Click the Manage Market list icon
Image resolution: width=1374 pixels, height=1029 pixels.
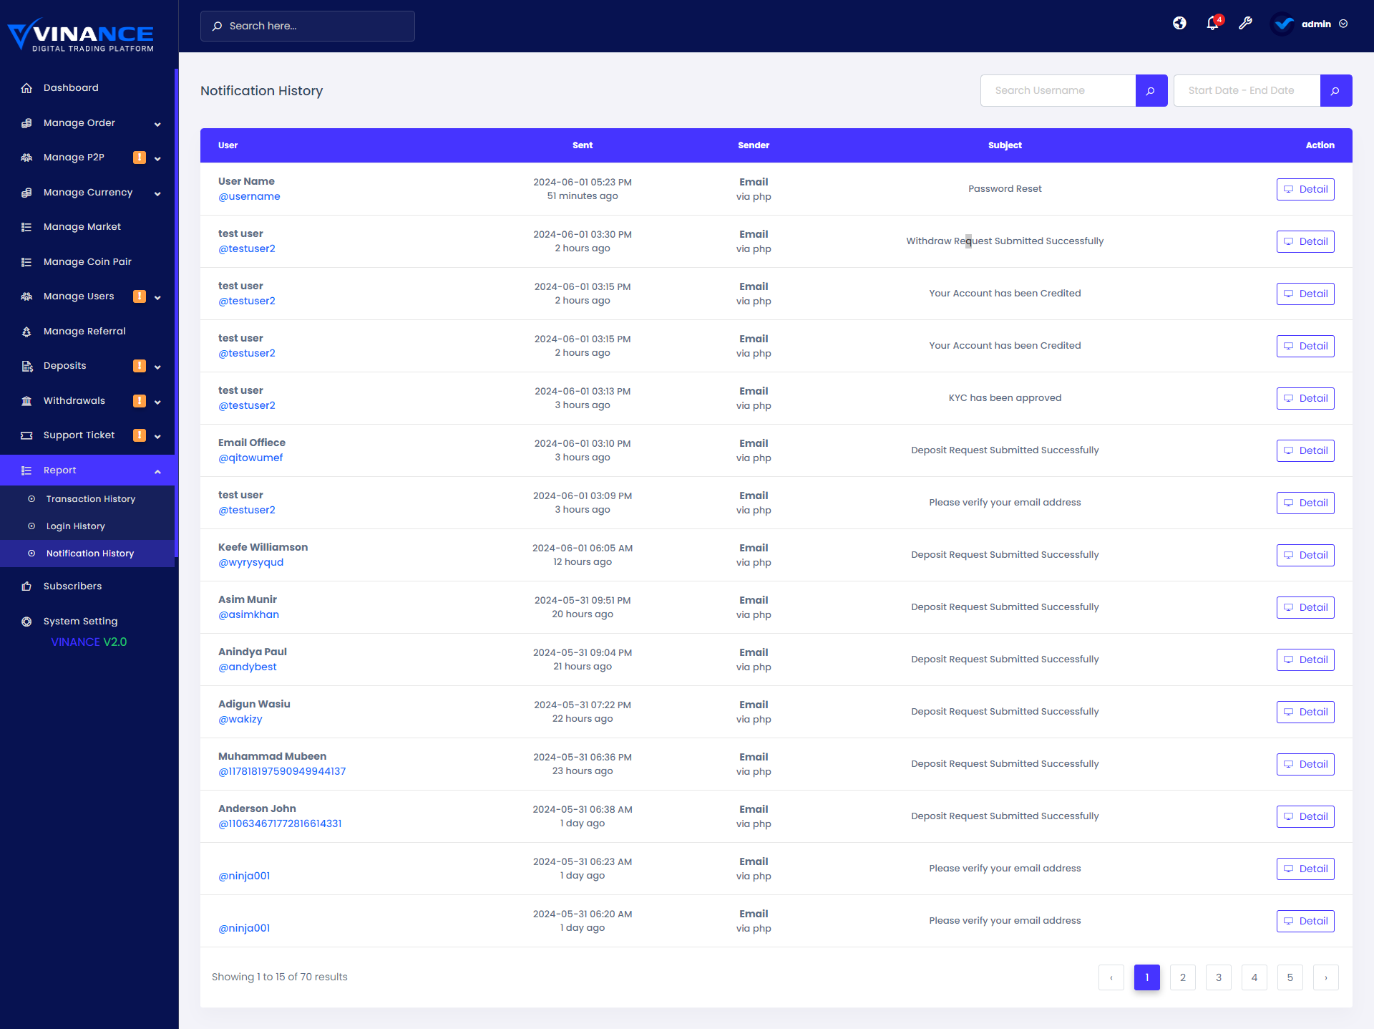click(x=26, y=227)
